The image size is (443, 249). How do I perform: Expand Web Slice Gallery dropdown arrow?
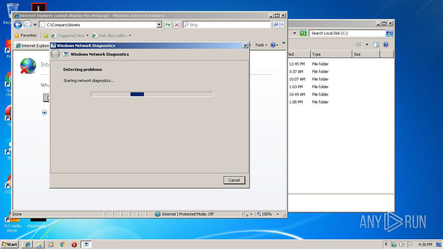(x=130, y=36)
